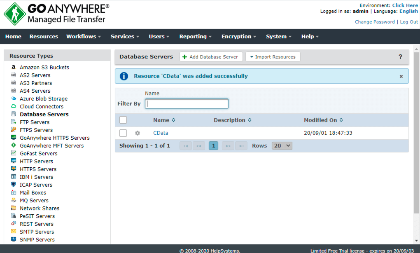
Task: Open the CData resource link
Action: point(161,133)
